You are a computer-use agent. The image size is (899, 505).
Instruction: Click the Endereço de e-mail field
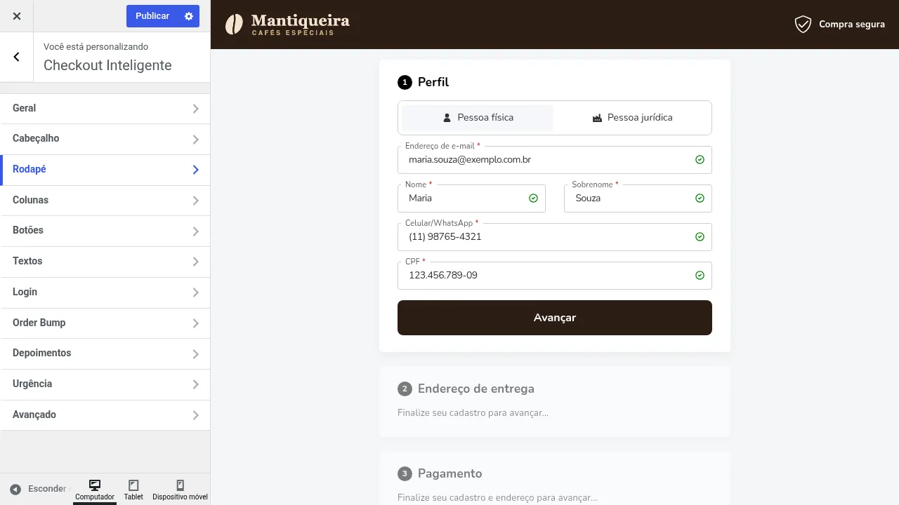coord(555,160)
